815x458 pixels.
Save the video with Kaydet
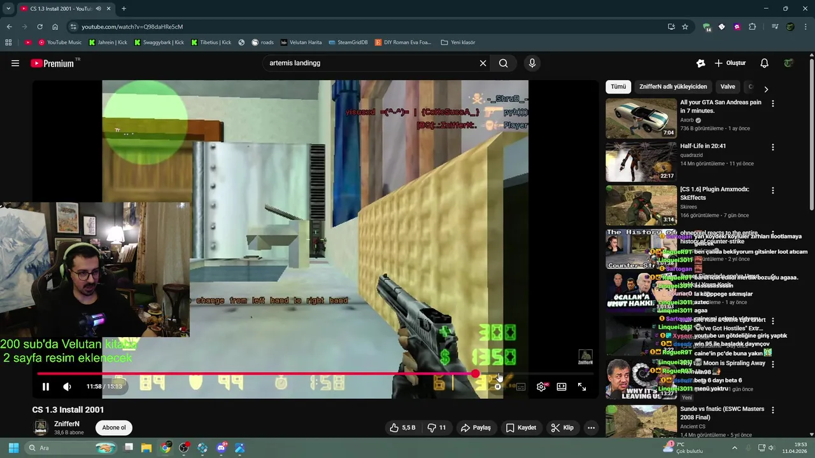coord(521,427)
